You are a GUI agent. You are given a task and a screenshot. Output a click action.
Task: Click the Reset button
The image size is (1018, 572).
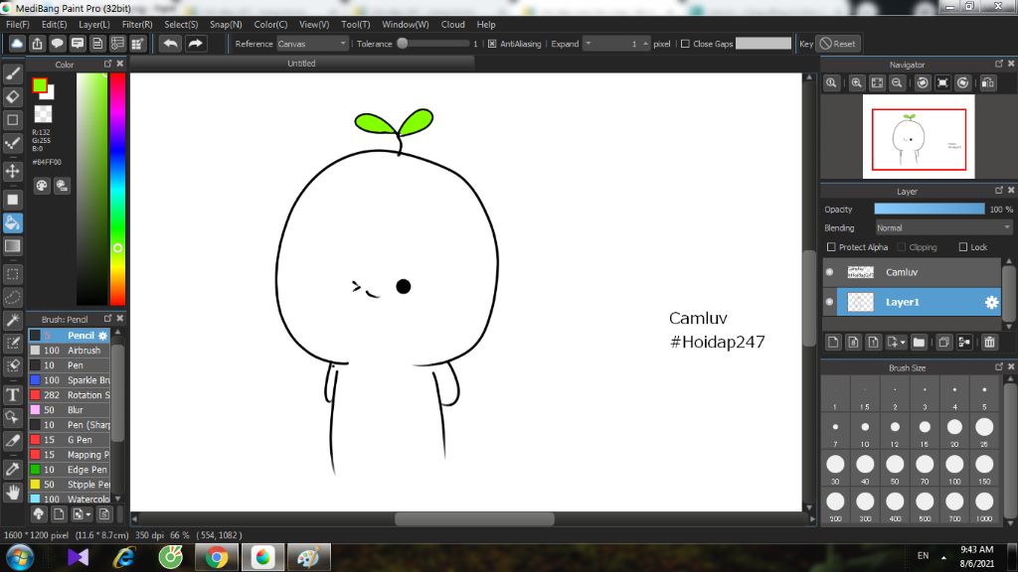click(837, 44)
